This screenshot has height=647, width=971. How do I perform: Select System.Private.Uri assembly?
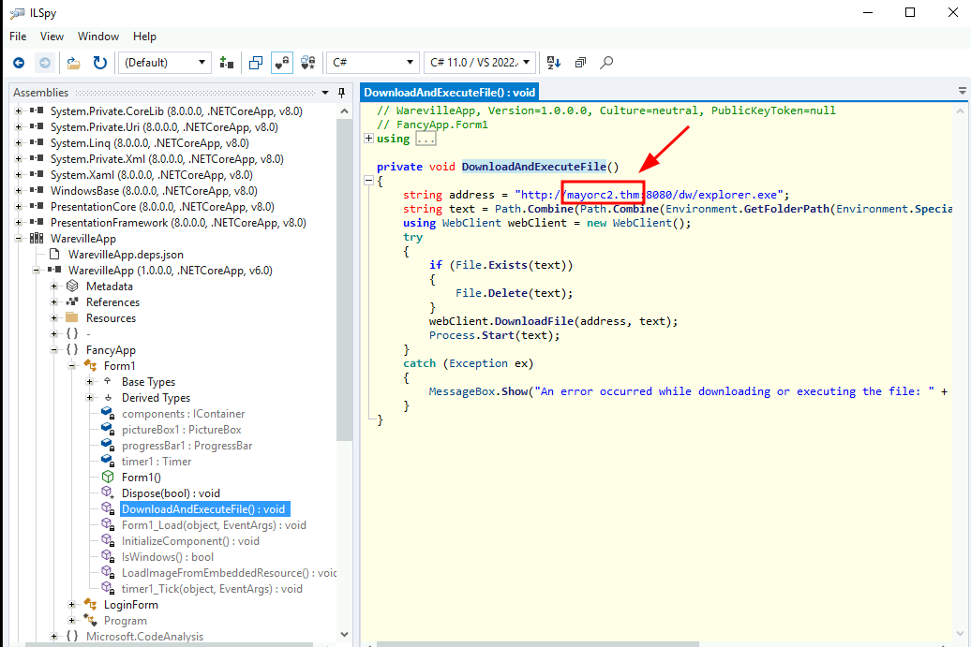[x=164, y=127]
